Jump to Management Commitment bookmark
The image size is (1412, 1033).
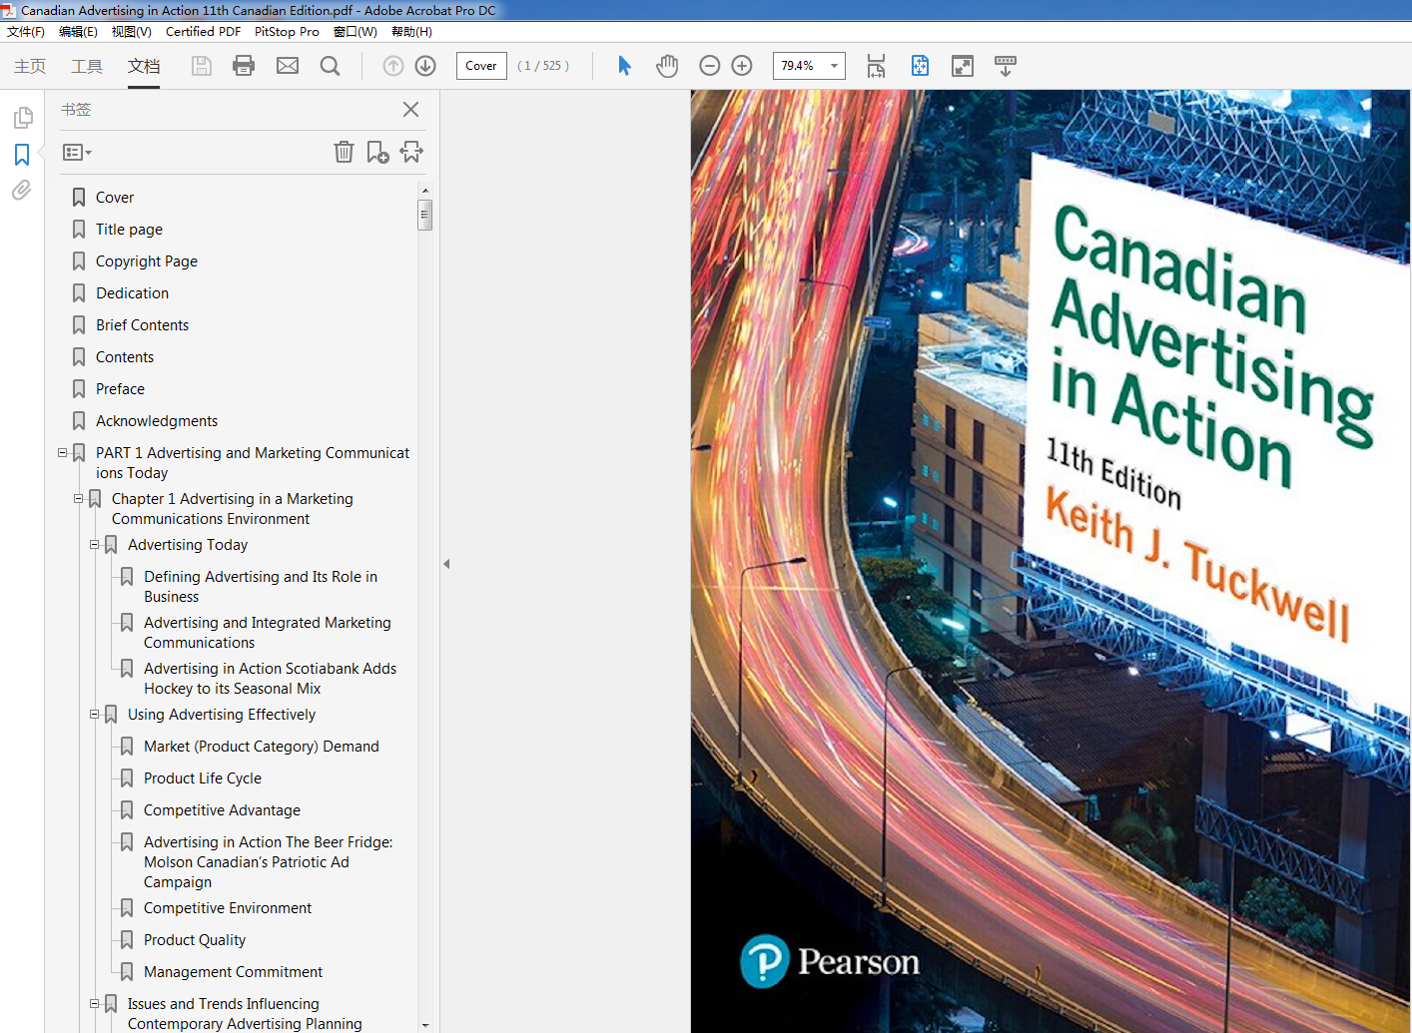point(233,972)
